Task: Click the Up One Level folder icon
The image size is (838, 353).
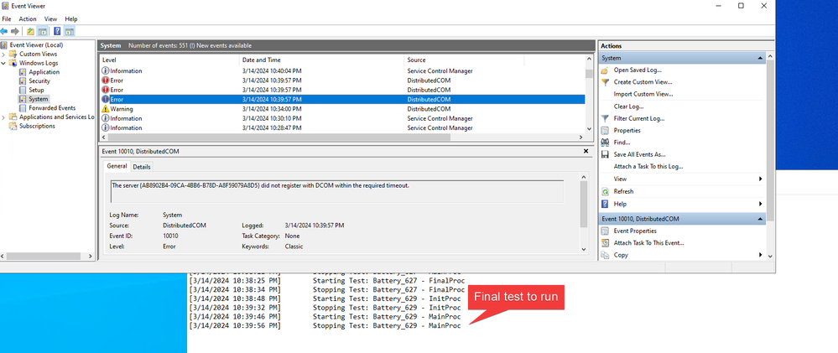Action: [31, 32]
